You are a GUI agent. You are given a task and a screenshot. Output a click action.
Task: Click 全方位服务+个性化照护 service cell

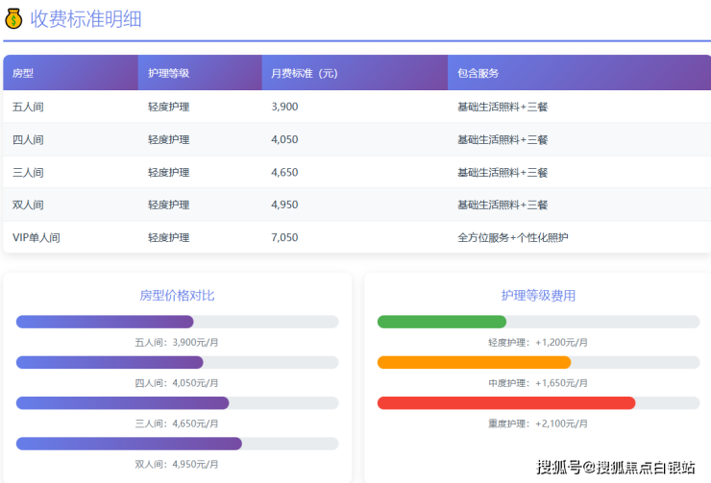(512, 237)
